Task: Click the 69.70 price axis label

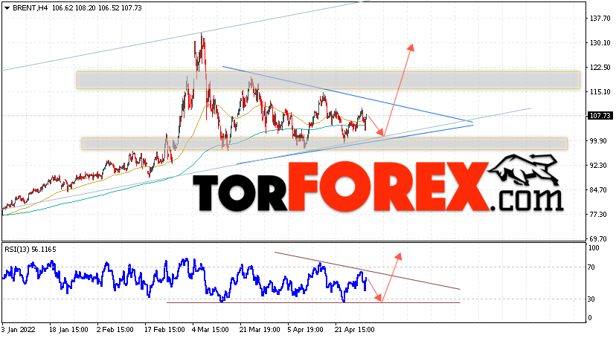Action: coord(598,238)
